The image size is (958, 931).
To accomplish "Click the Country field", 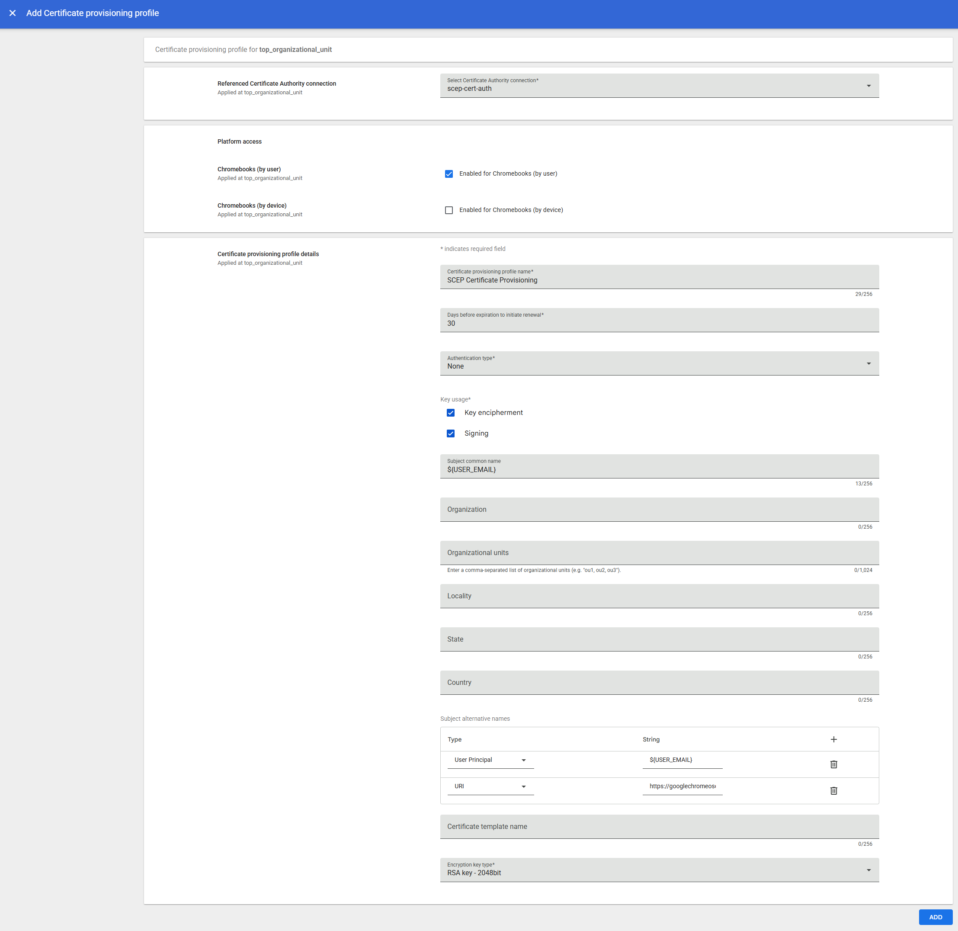I will click(660, 683).
